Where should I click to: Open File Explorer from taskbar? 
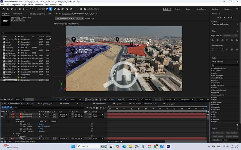tap(130, 146)
